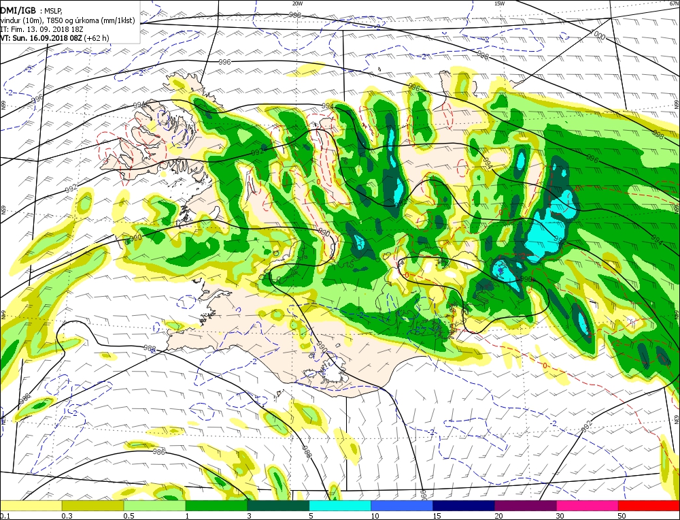Choose the navy 15–20 legend swatch
The height and width of the screenshot is (520, 680).
point(464,505)
